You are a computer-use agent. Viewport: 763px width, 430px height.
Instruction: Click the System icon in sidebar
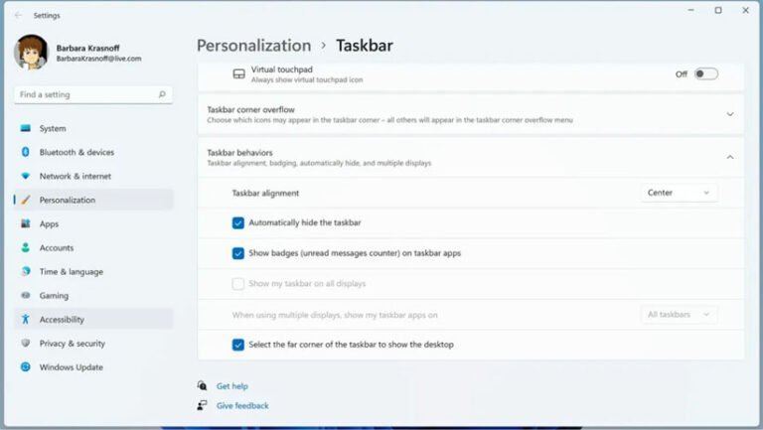point(26,128)
